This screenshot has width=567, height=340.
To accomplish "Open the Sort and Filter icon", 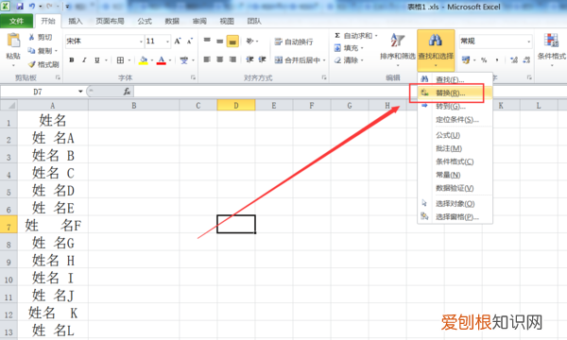I will [x=398, y=40].
